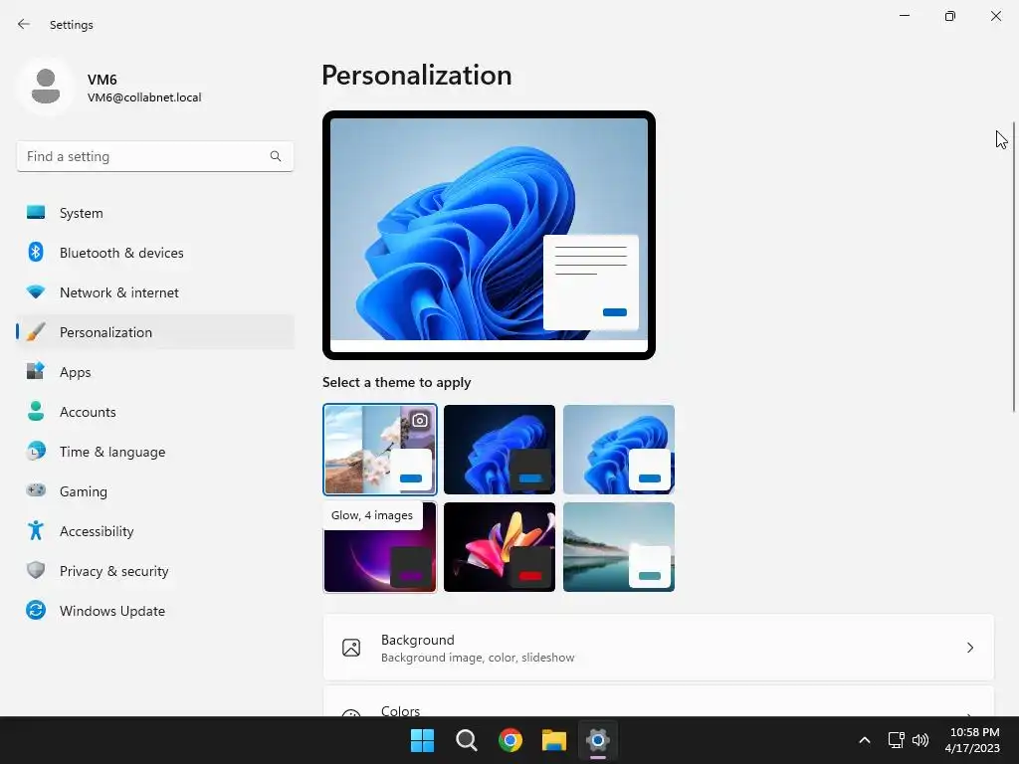Click the Background picture icon

[351, 648]
